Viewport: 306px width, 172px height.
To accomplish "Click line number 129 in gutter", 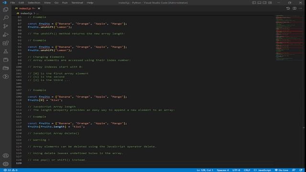I will tap(19, 163).
